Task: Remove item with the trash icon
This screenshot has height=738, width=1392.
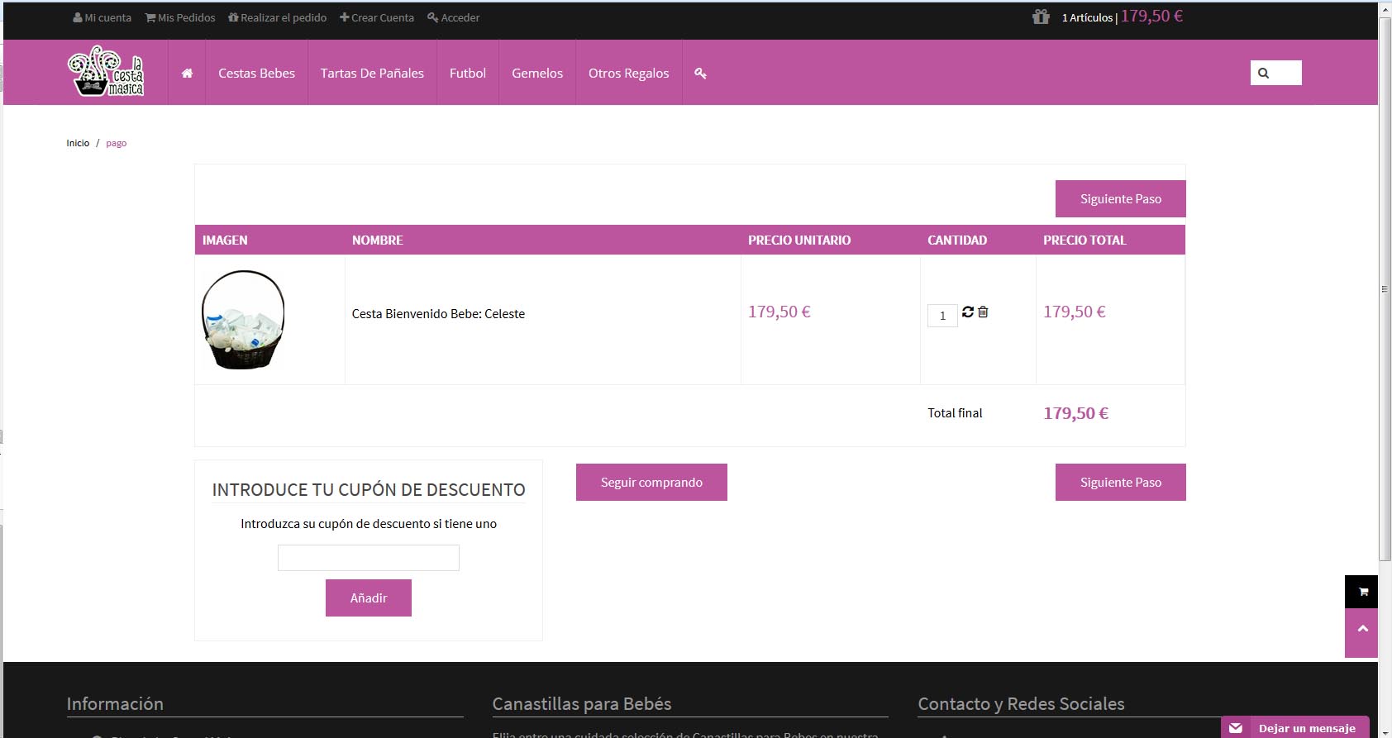Action: point(983,312)
